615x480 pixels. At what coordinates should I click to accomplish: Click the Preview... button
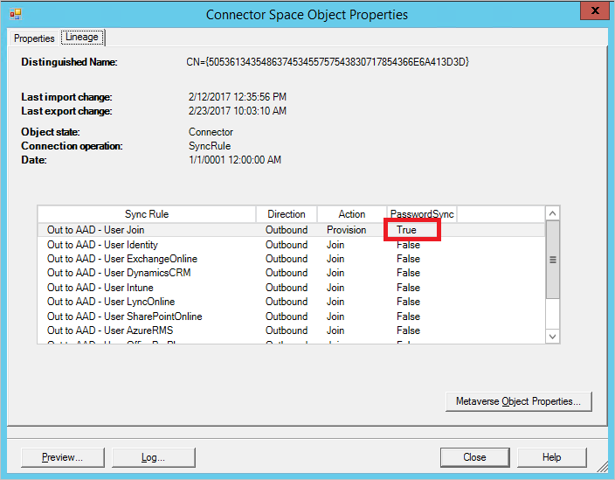tap(63, 457)
